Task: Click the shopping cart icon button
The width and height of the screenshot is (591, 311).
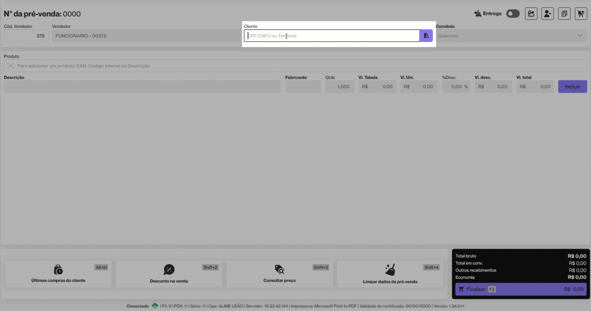Action: [581, 14]
